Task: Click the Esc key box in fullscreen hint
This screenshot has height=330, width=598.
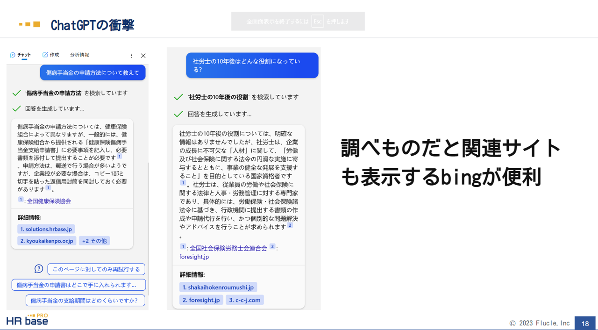Action: click(318, 22)
